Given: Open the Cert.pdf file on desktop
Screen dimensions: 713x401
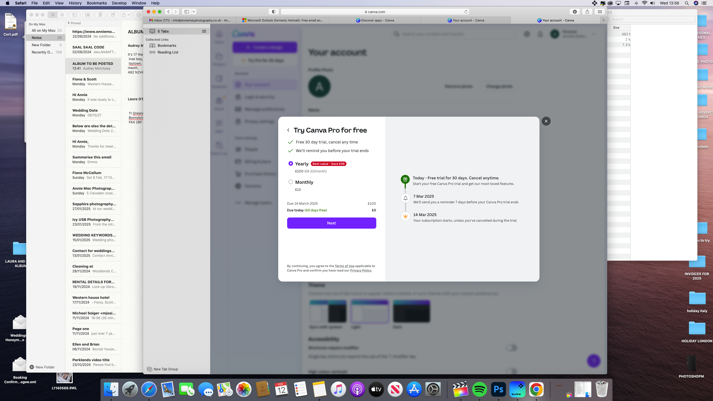Looking at the screenshot, I should click(x=11, y=25).
